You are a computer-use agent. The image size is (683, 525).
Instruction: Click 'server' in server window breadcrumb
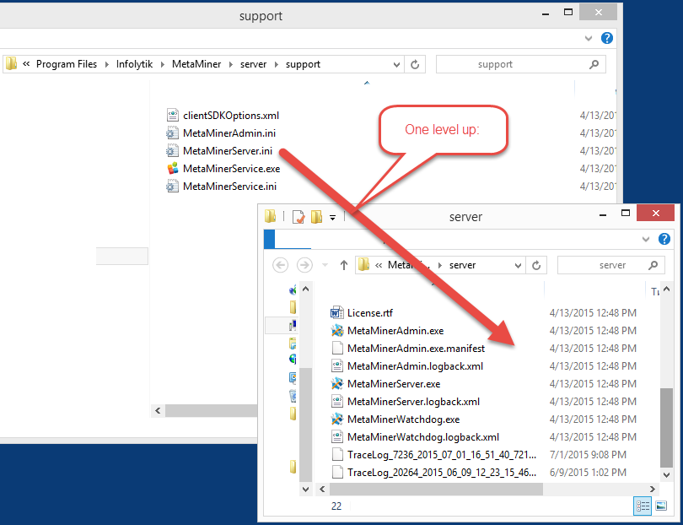coord(462,265)
